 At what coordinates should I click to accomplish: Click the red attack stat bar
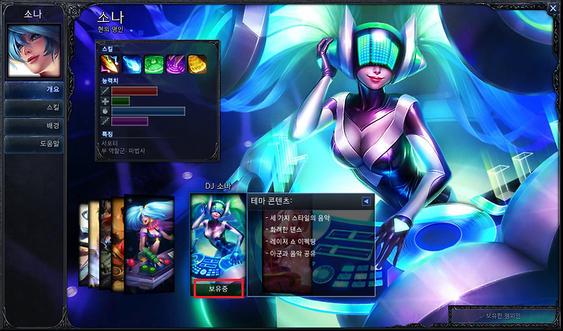pos(134,91)
